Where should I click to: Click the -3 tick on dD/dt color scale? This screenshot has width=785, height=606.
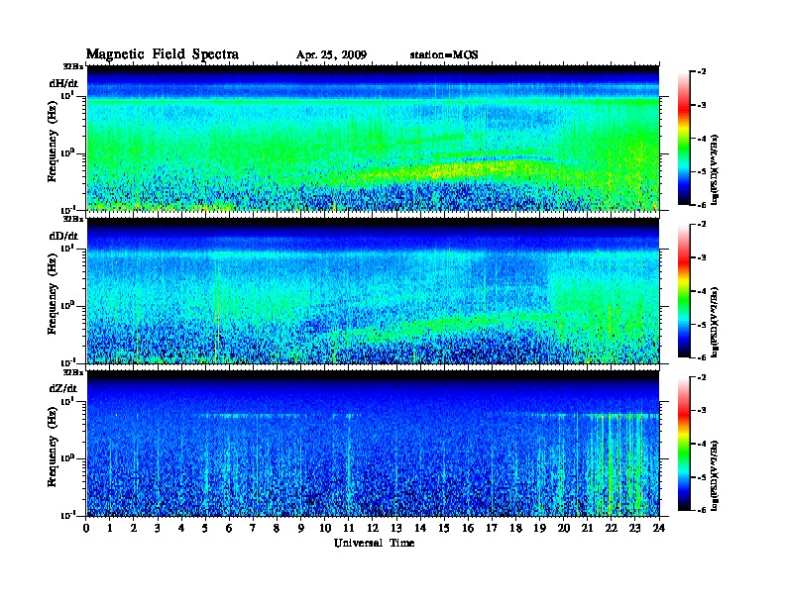(x=702, y=257)
